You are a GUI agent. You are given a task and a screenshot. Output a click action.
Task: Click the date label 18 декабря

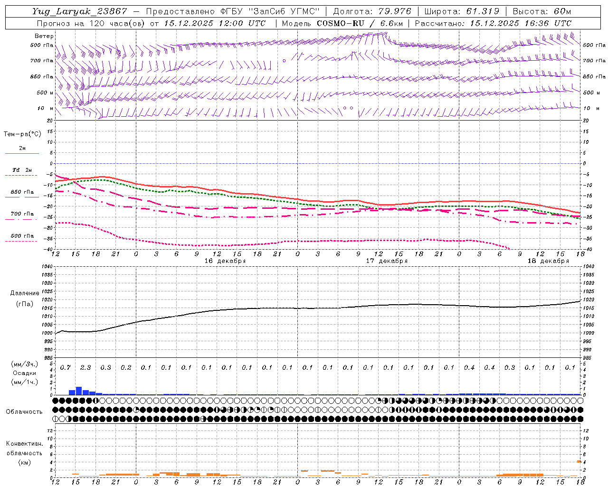[548, 261]
